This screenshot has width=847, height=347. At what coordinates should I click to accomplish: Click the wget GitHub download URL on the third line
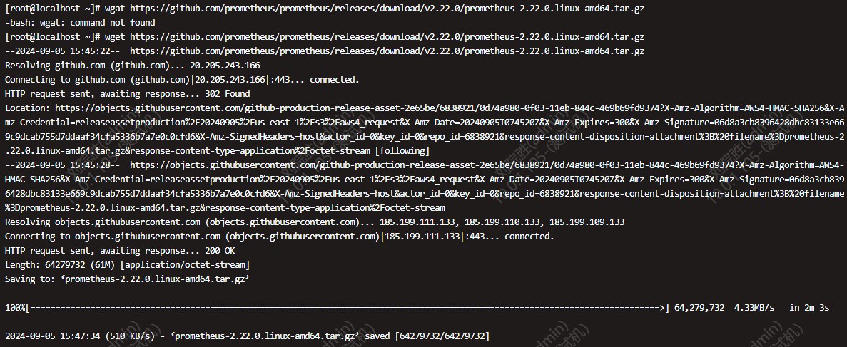387,37
